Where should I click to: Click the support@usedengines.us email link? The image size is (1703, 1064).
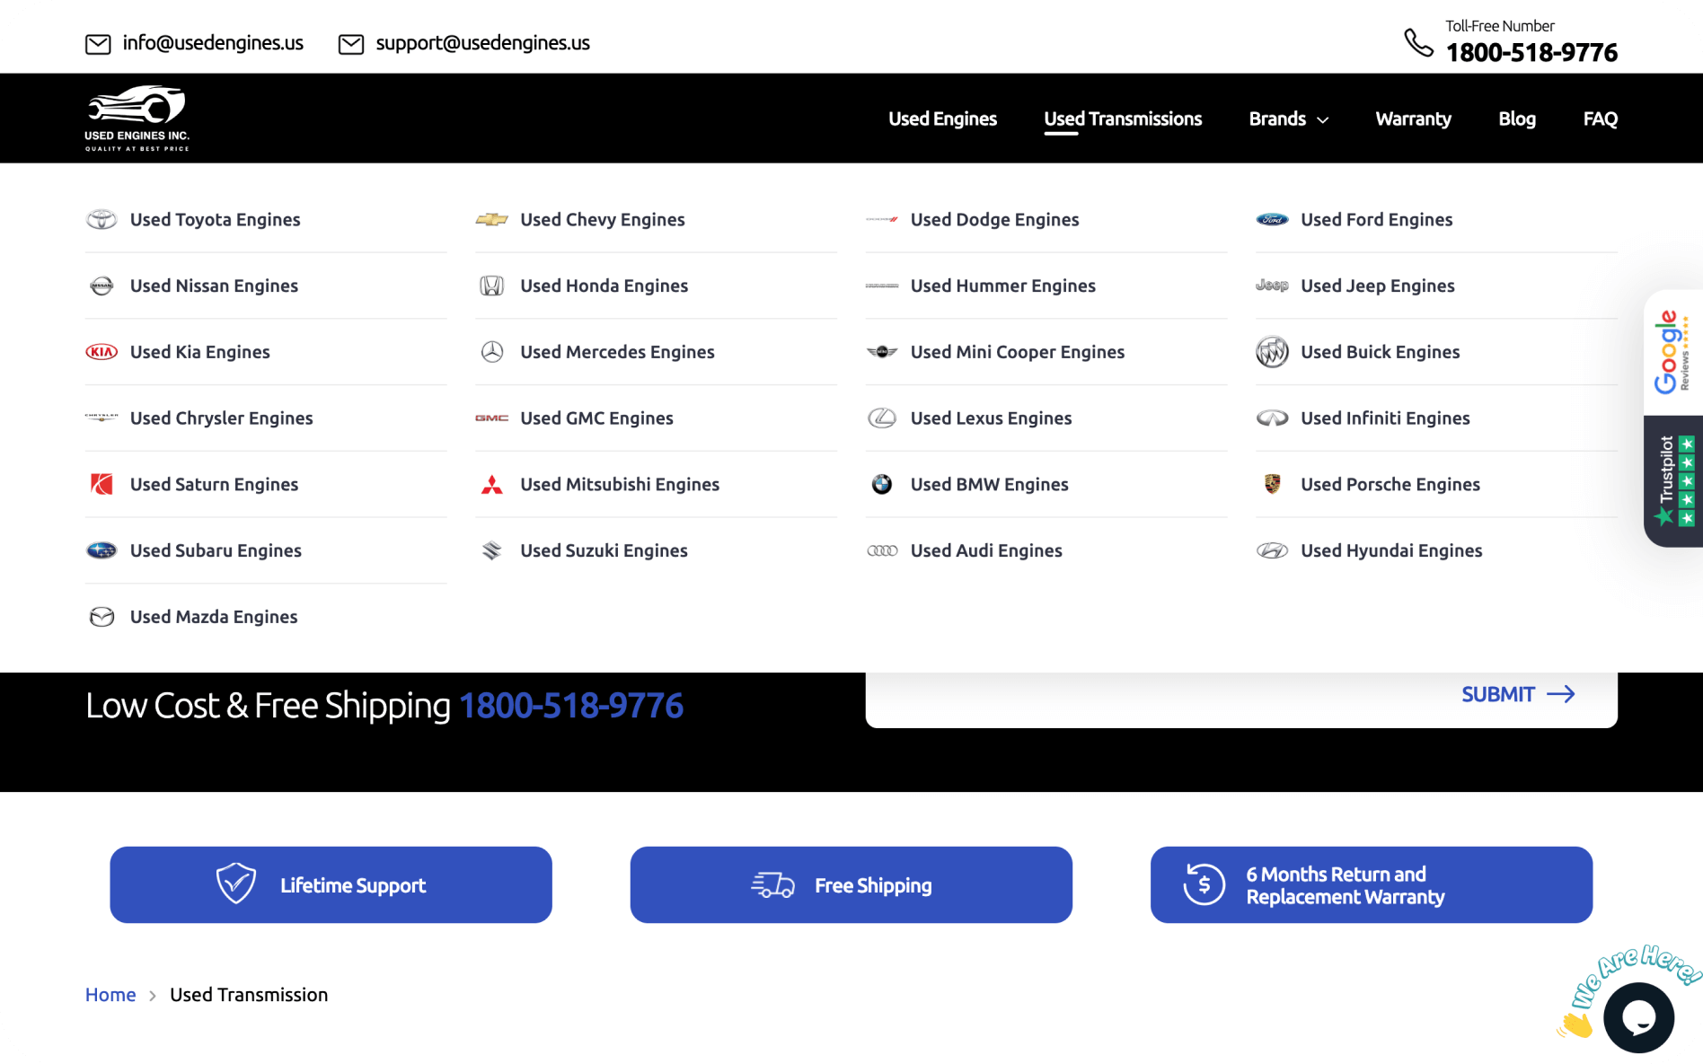482,43
